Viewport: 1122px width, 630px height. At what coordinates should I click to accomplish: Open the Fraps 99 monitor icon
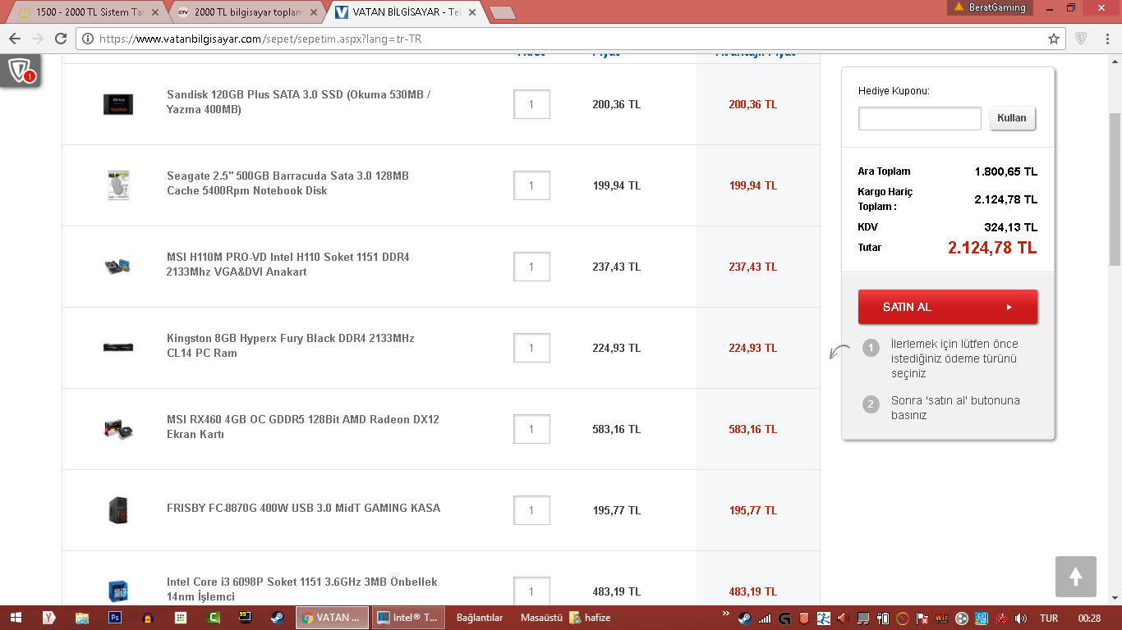tap(246, 618)
